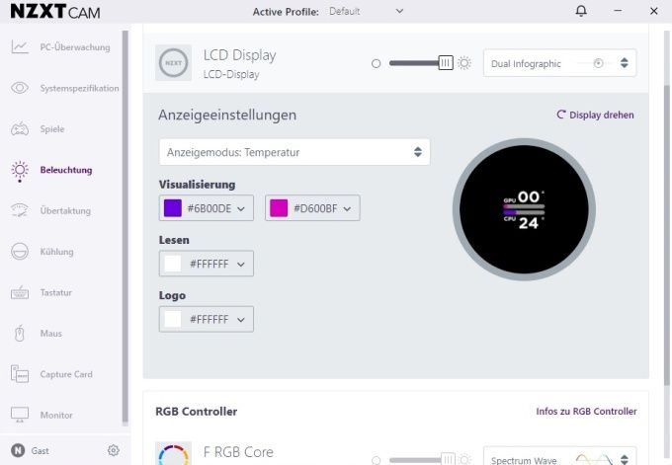Open the Monitor section

56,415
